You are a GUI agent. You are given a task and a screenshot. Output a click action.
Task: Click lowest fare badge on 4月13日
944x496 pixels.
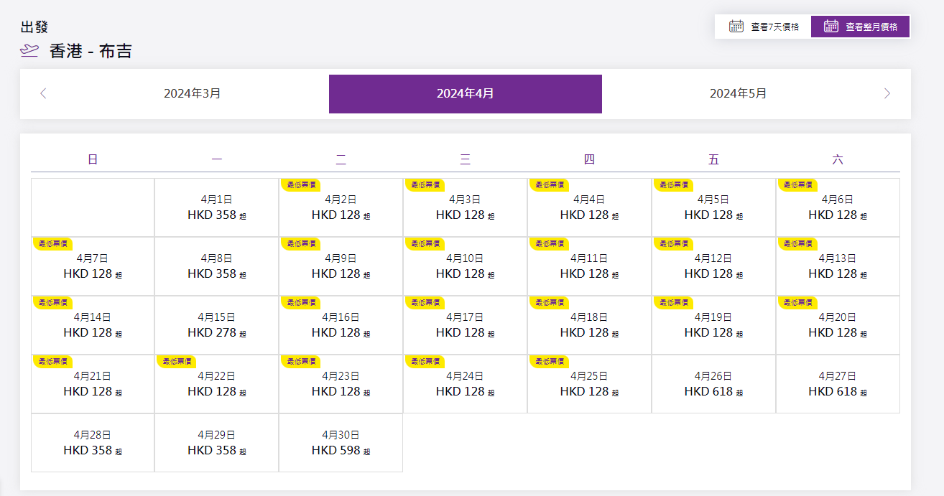point(797,243)
